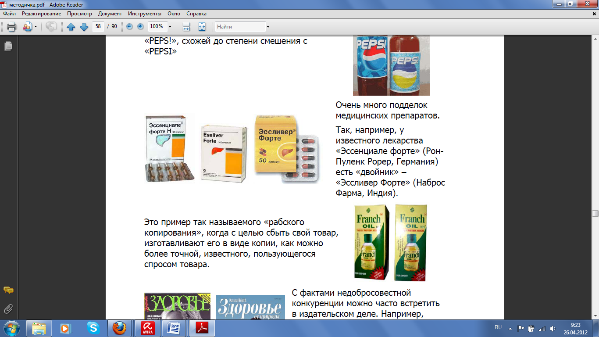Go to previous page with up arrow
Screen dimensions: 599x337
[x=71, y=27]
